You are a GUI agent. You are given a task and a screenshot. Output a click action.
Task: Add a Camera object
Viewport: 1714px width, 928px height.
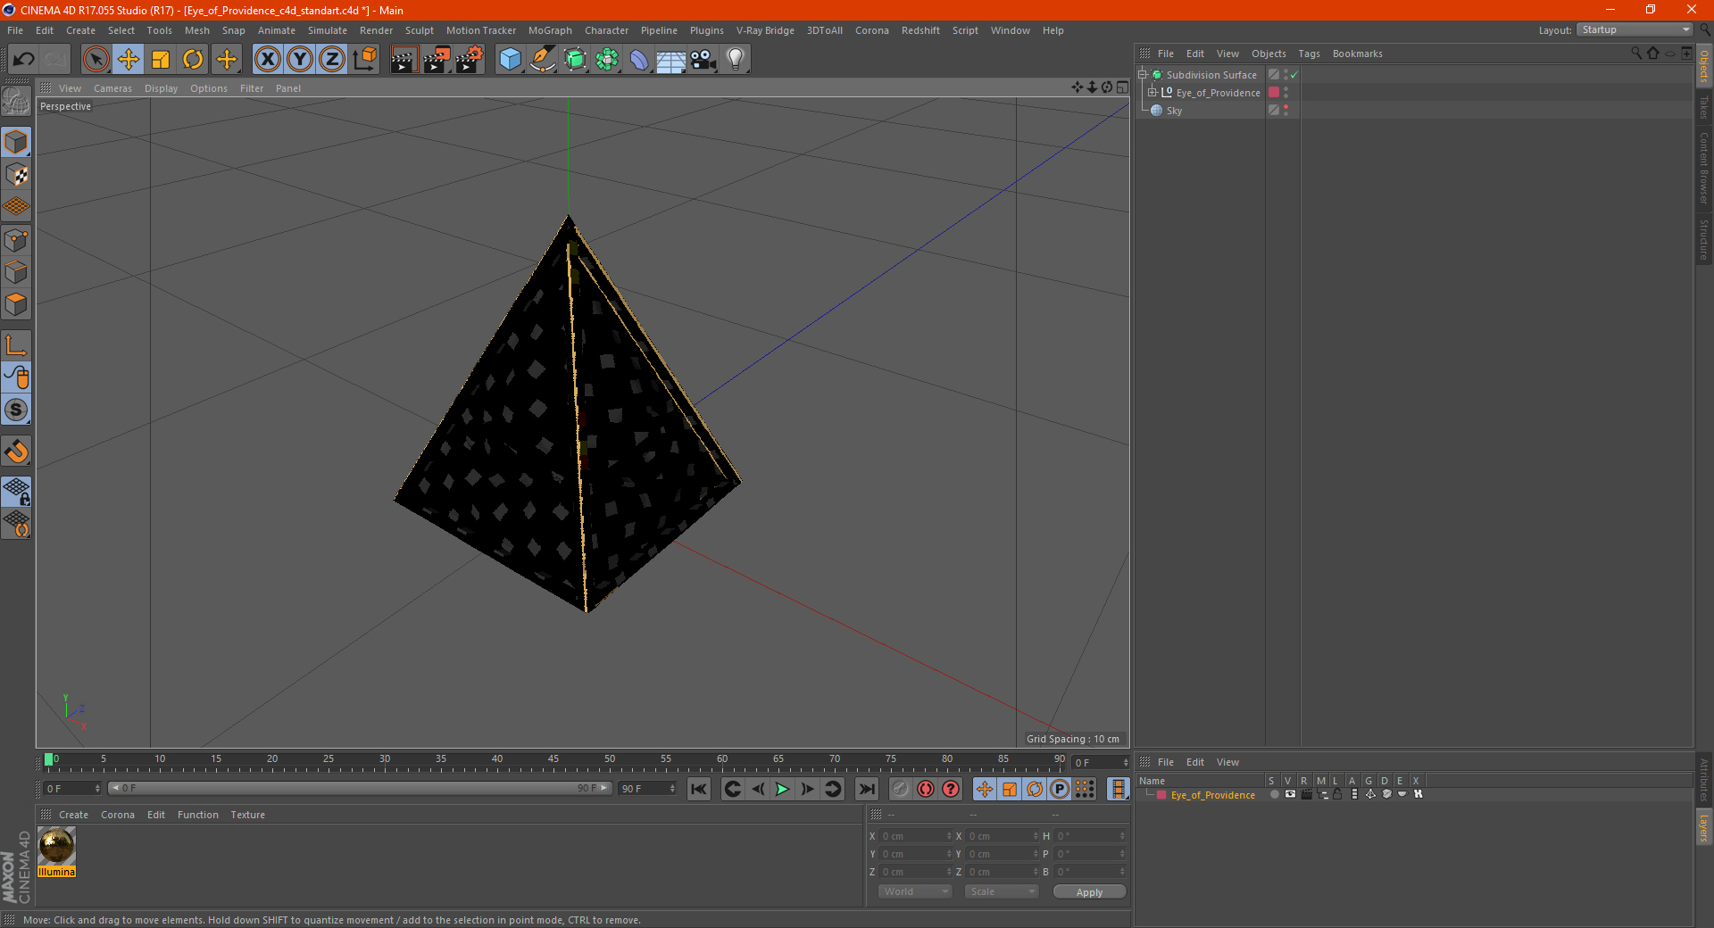coord(703,60)
